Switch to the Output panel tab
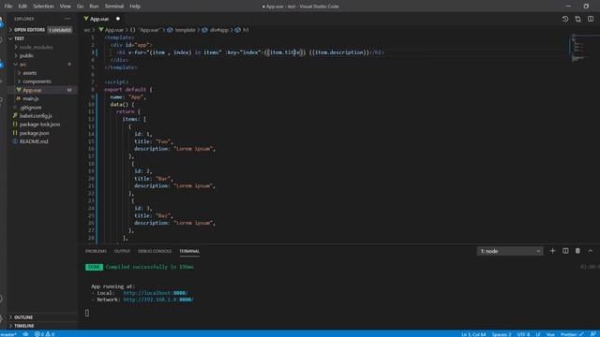The height and width of the screenshot is (337, 600). click(x=122, y=251)
